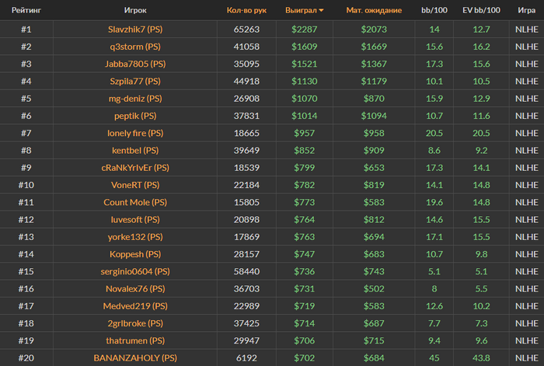Sort by the Выиграл column arrow
This screenshot has width=544, height=366.
321,10
